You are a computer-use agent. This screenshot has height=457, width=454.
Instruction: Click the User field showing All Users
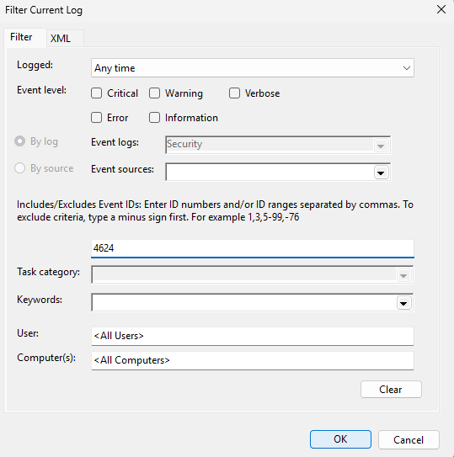253,336
